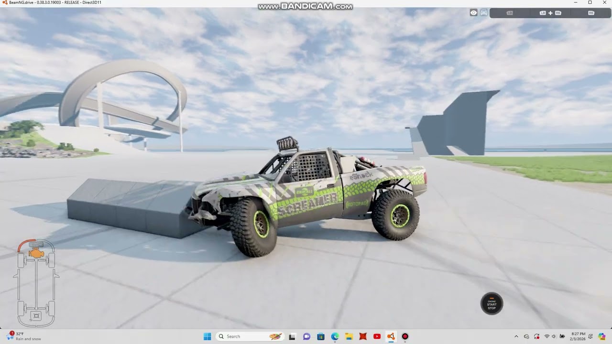
Task: Click the vehicle damage diagram widget
Action: tap(36, 283)
